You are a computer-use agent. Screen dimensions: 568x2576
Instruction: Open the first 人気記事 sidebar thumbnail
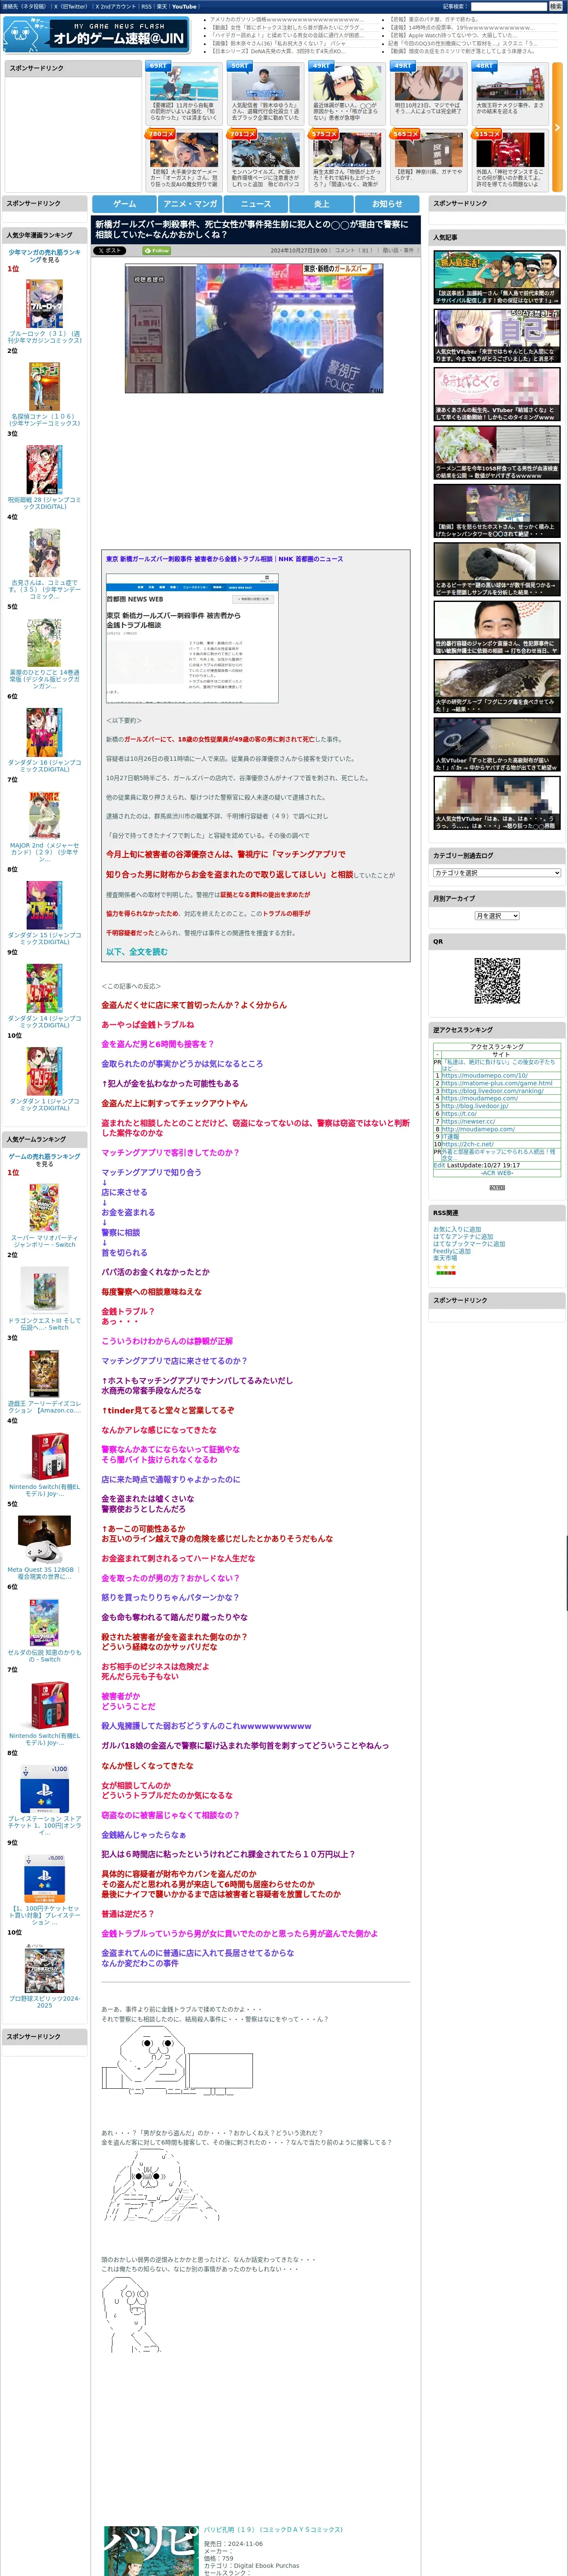pyautogui.click(x=497, y=277)
